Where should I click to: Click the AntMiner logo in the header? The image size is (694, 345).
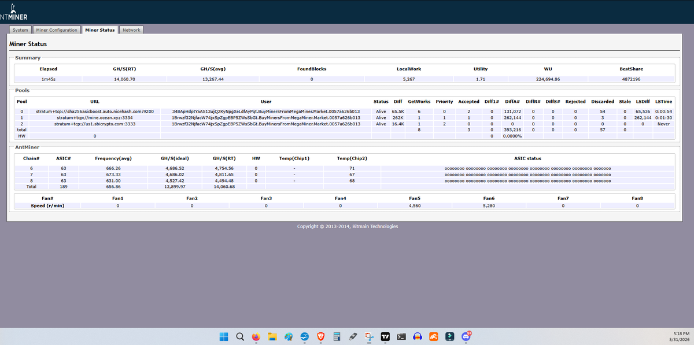click(13, 12)
